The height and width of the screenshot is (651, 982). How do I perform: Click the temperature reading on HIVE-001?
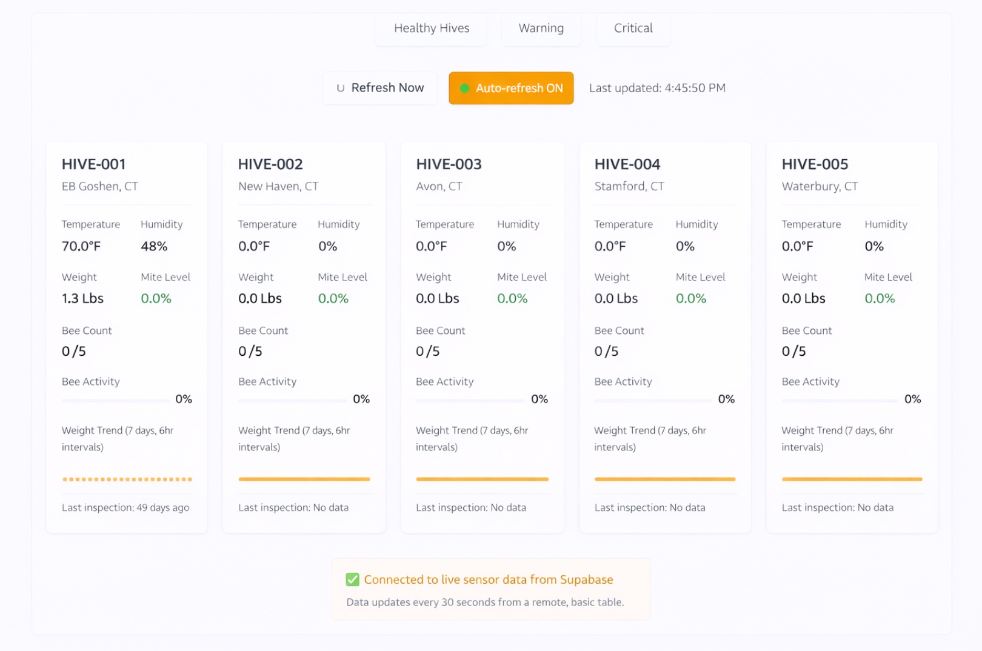coord(82,246)
